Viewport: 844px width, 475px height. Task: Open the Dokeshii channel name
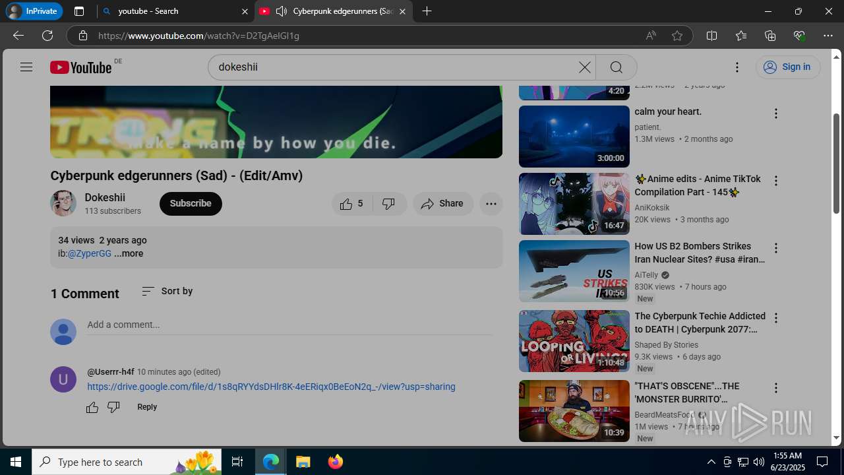[105, 197]
